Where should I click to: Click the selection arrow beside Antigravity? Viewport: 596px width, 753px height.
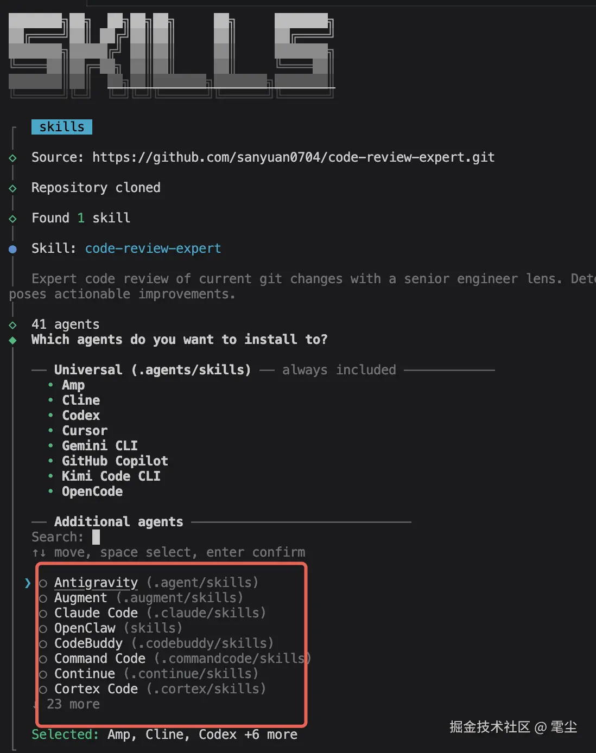tap(28, 583)
